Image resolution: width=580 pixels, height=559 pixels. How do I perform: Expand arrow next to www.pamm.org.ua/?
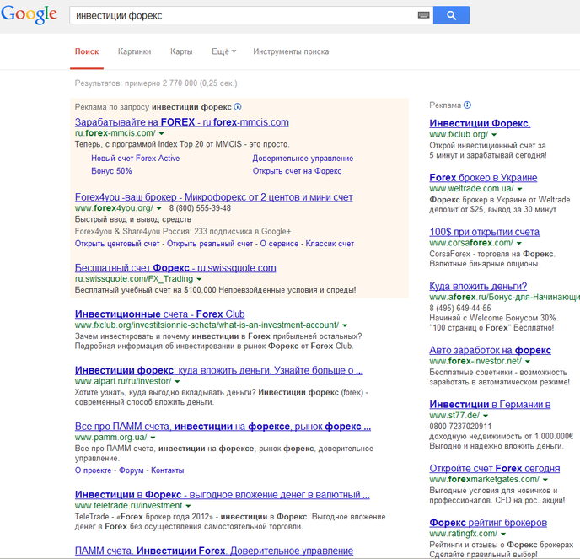tap(153, 438)
